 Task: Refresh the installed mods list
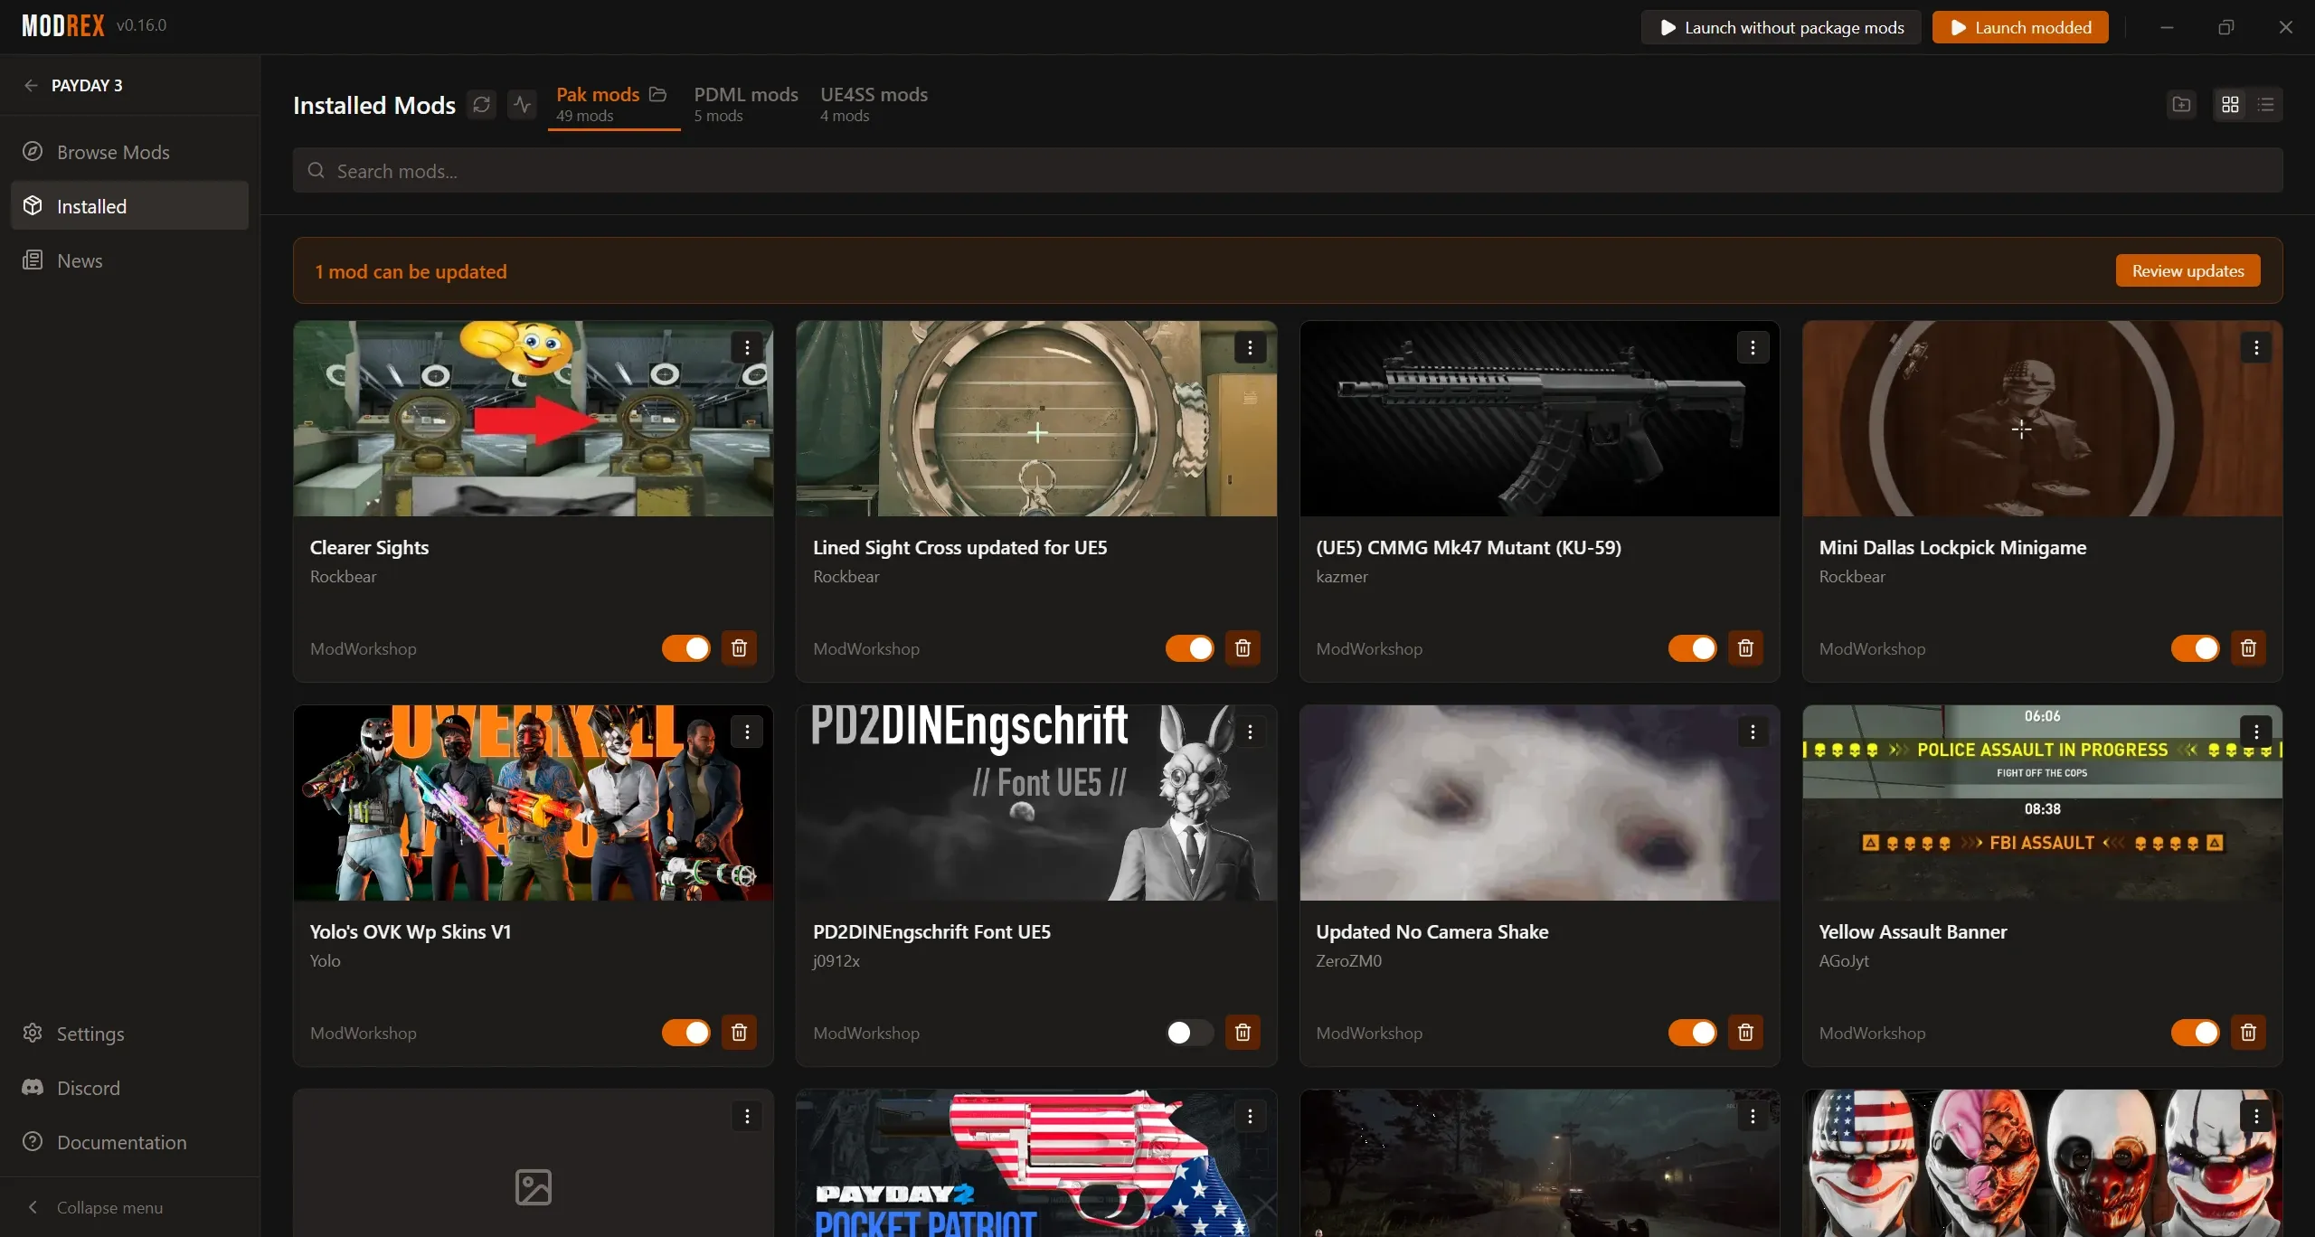point(482,105)
